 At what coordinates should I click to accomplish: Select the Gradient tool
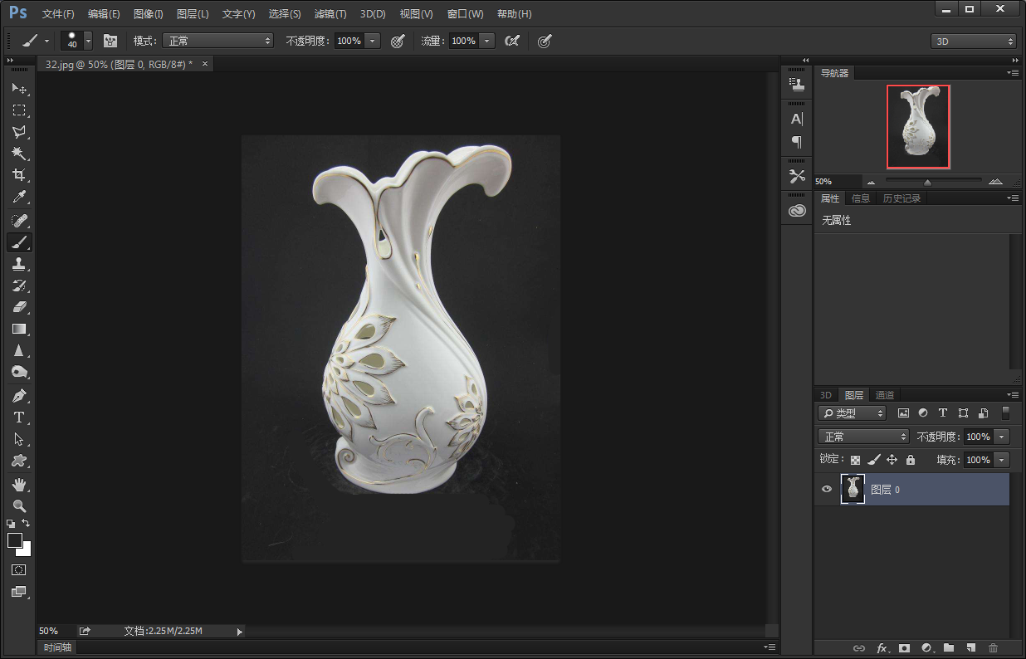coord(18,329)
